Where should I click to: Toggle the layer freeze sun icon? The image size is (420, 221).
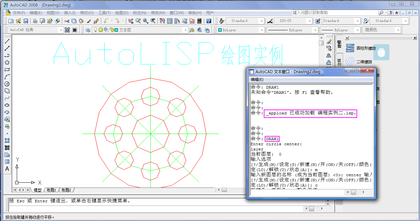tap(100, 30)
